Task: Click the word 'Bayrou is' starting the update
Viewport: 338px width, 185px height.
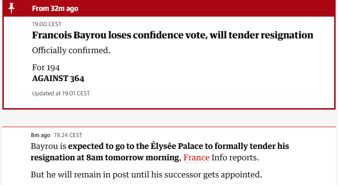Action: (x=48, y=146)
